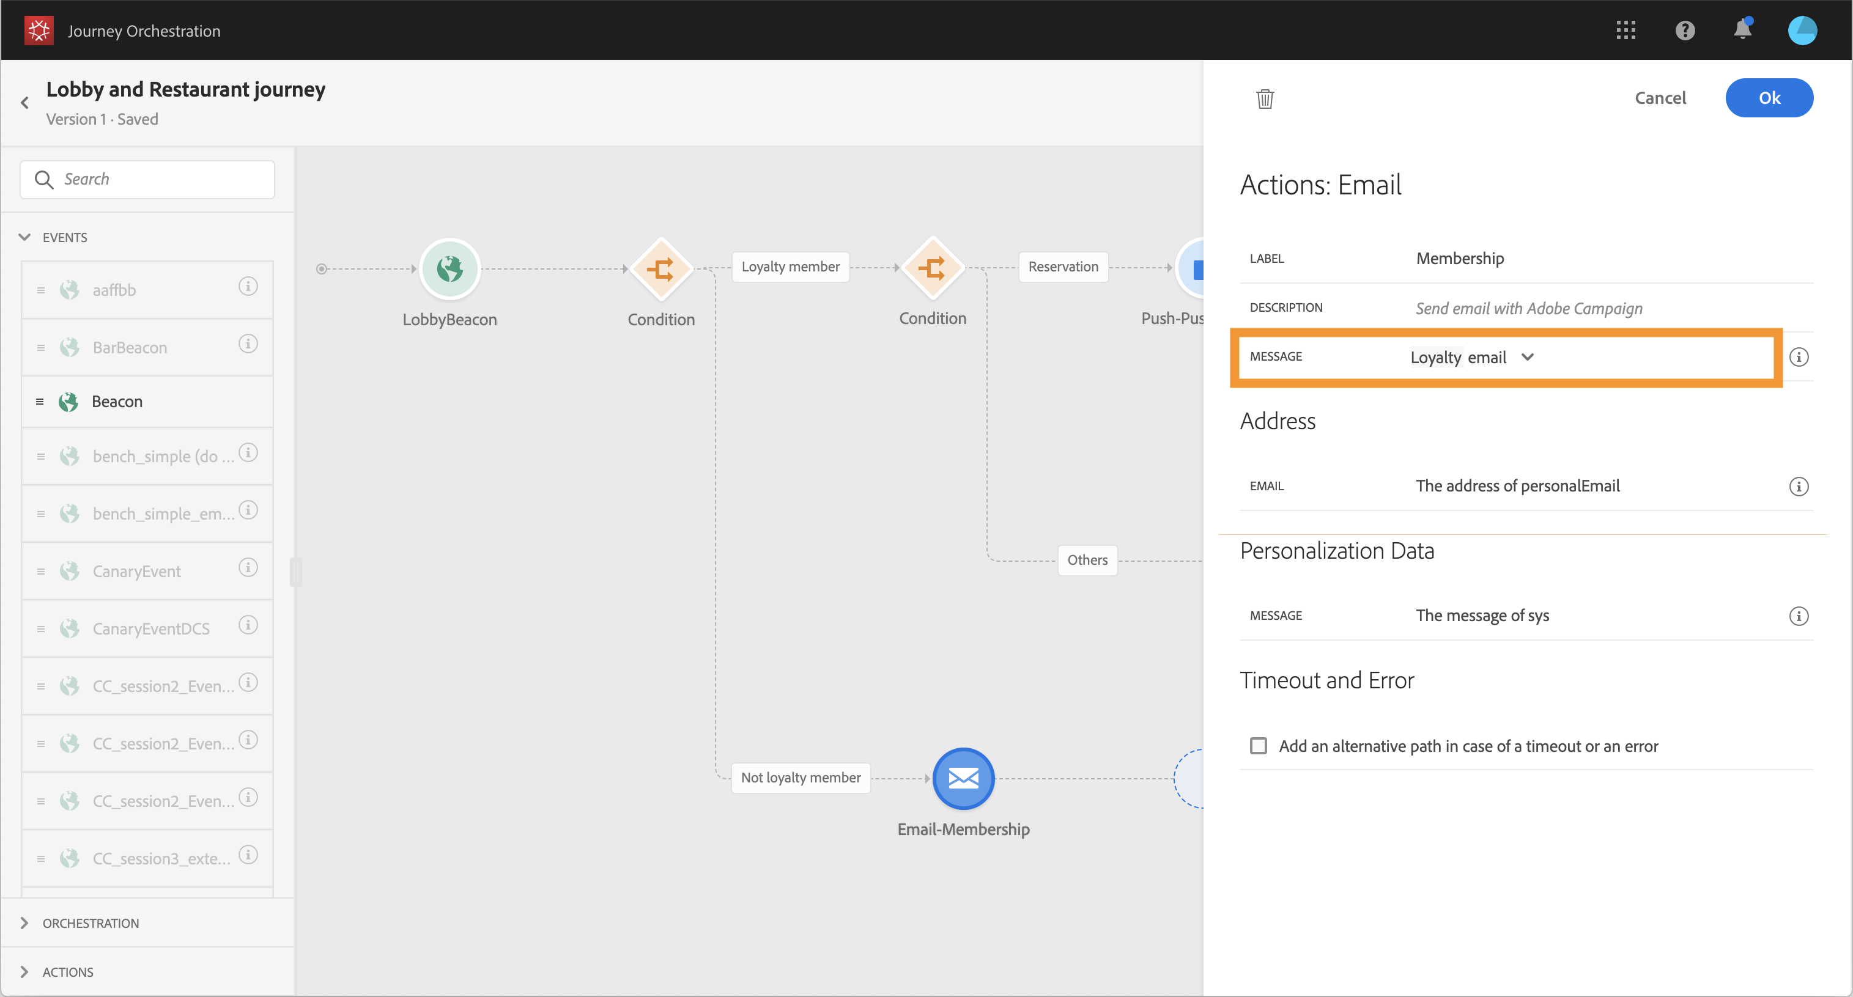Enable alternative path for timeout or error
The height and width of the screenshot is (997, 1853).
click(x=1258, y=745)
